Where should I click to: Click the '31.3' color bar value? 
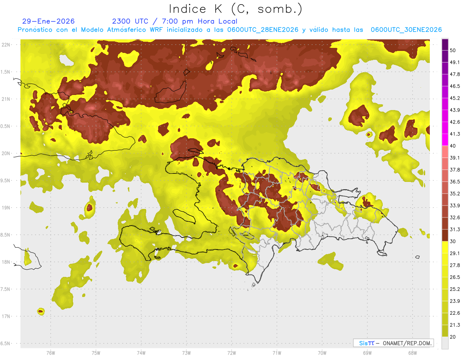(x=455, y=229)
